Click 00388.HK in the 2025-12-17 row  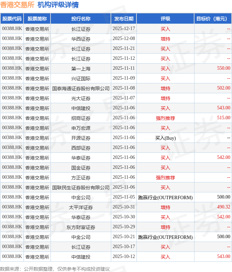coord(12,29)
